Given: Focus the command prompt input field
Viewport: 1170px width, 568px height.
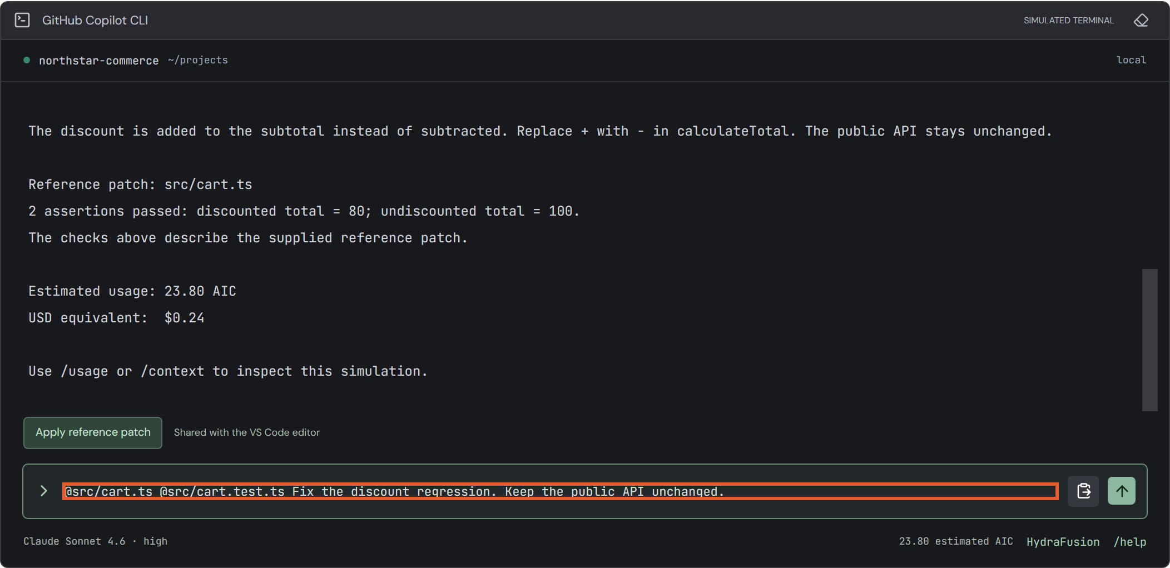Looking at the screenshot, I should tap(560, 491).
